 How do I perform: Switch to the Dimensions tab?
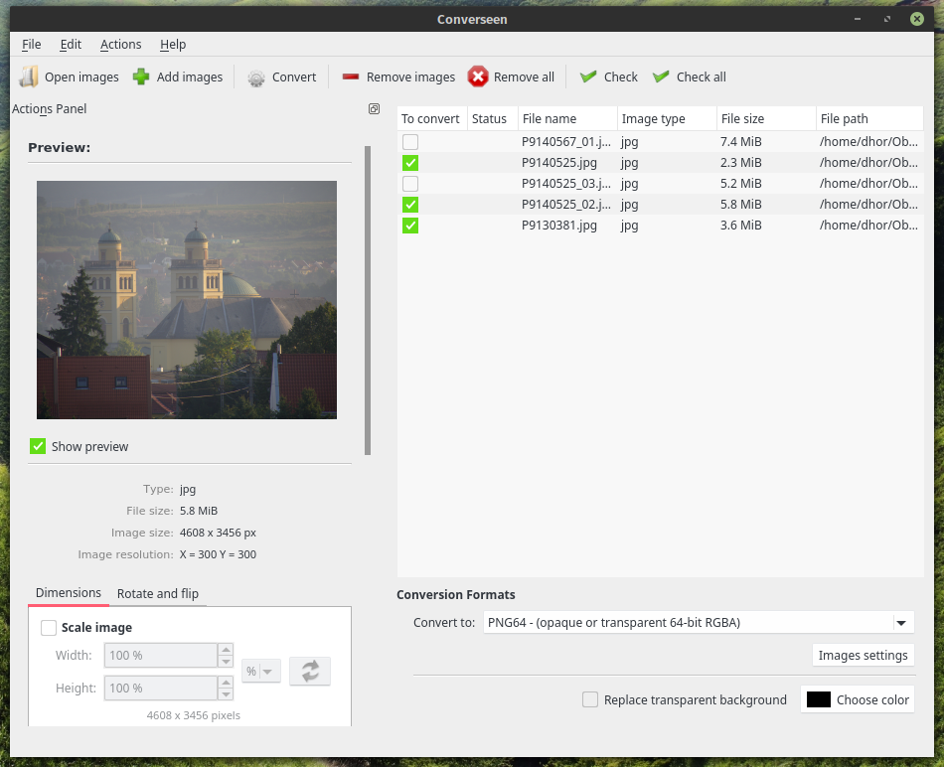point(68,593)
